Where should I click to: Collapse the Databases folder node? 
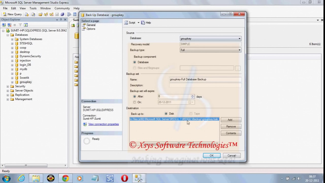(8, 35)
